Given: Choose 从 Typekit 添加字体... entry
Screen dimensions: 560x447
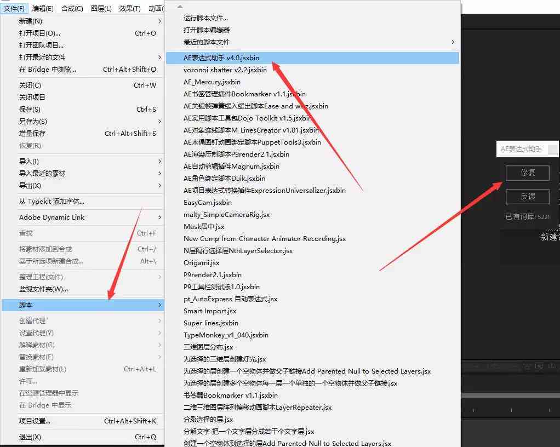Looking at the screenshot, I should click(83, 202).
